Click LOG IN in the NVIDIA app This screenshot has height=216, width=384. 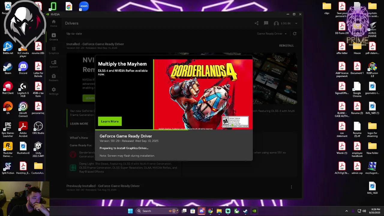click(x=286, y=23)
